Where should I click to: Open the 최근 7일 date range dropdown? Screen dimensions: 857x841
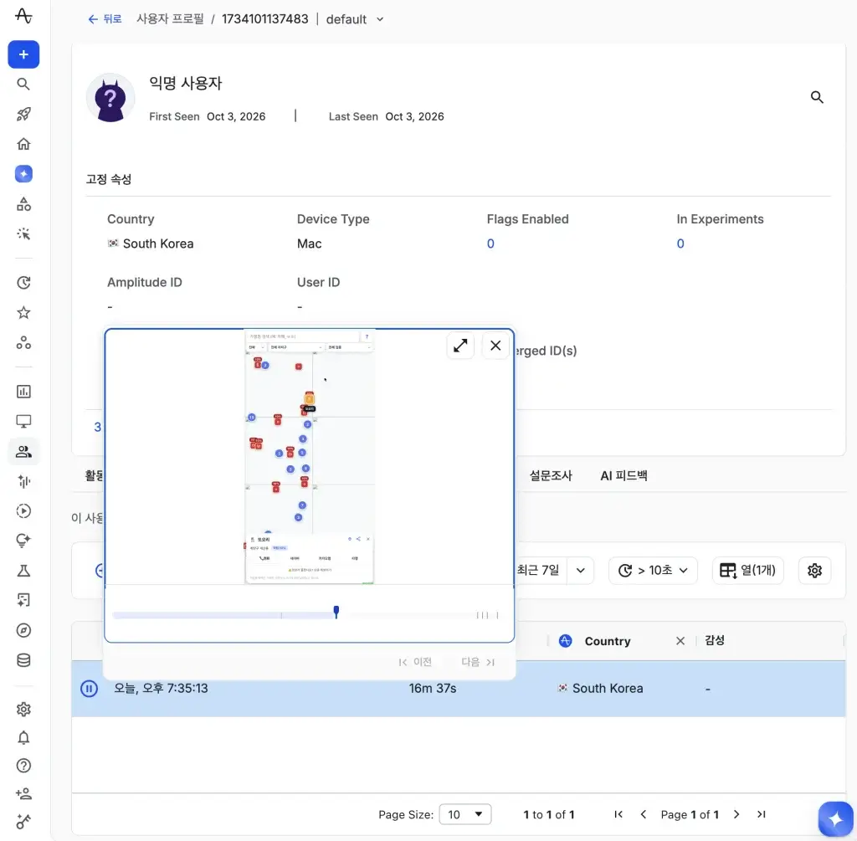(553, 571)
